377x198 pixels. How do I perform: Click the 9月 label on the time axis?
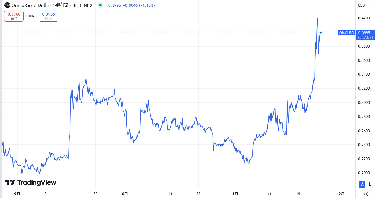[x=17, y=193]
